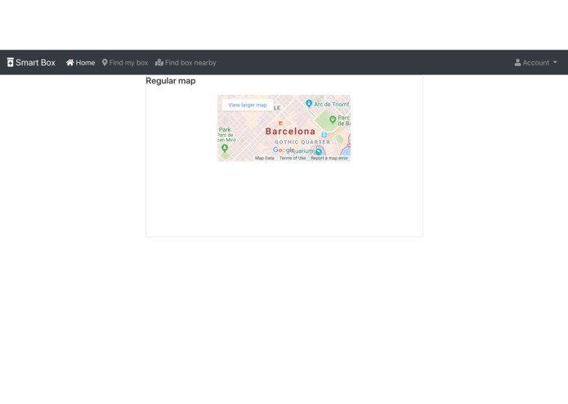The height and width of the screenshot is (404, 568).
Task: Go to the Home nav item
Action: pos(80,63)
